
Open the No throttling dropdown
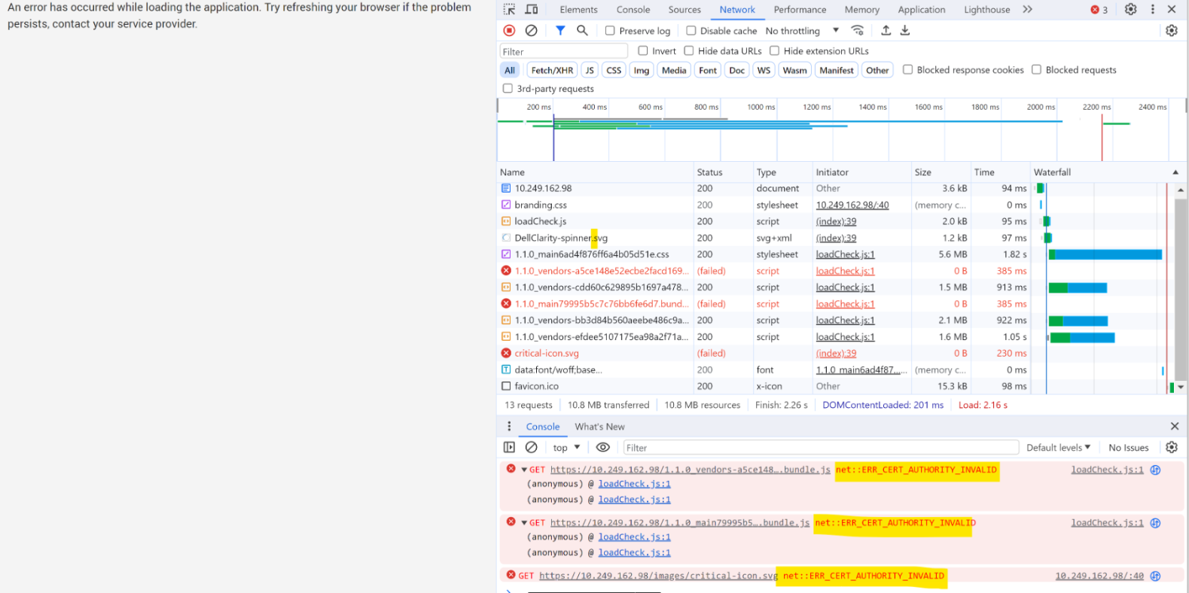pos(802,31)
